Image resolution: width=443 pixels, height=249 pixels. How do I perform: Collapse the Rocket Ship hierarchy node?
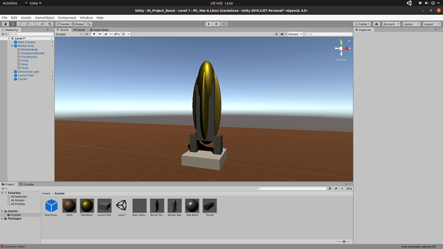pos(12,46)
